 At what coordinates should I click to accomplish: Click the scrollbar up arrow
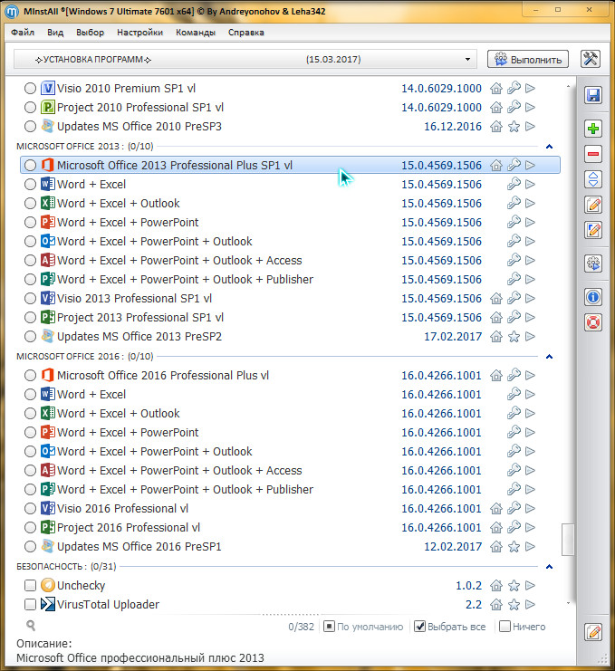click(x=568, y=86)
